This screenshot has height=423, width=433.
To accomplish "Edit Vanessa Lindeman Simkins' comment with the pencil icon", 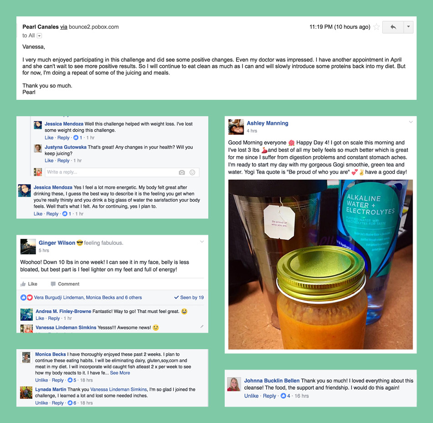I will coord(202,327).
